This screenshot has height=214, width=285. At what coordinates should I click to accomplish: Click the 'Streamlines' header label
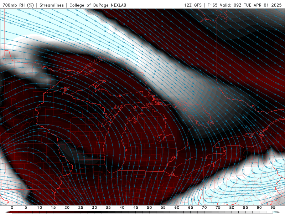52,5
